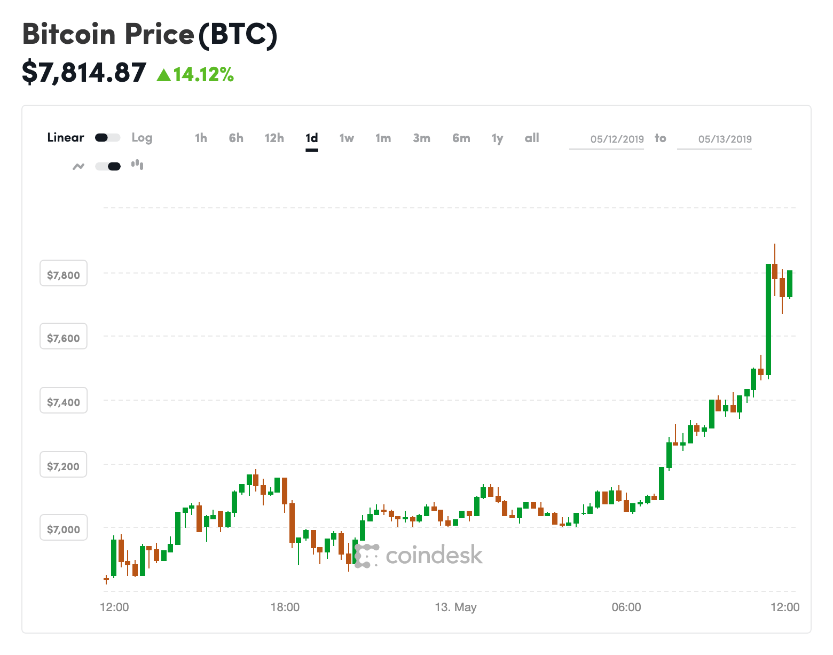Select the 6h timeframe
This screenshot has height=655, width=833.
coord(235,137)
